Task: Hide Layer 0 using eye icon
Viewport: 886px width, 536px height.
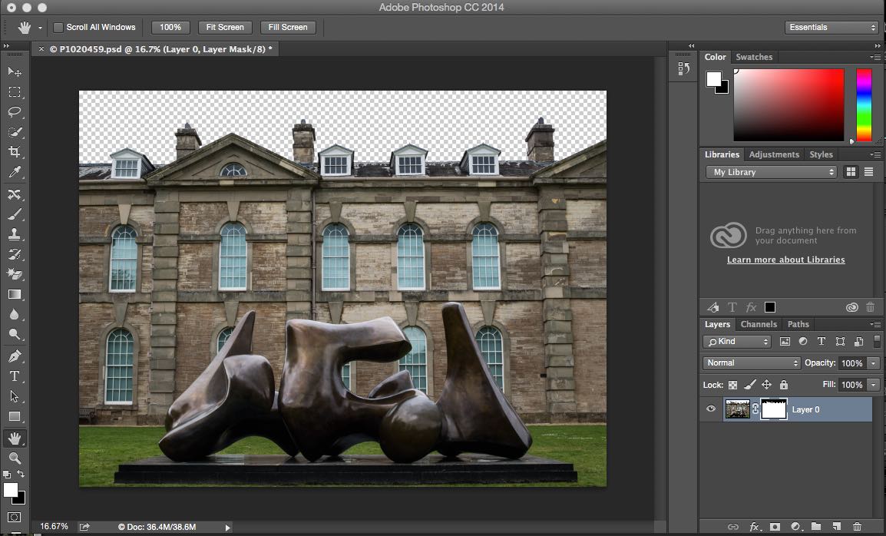Action: pyautogui.click(x=710, y=409)
